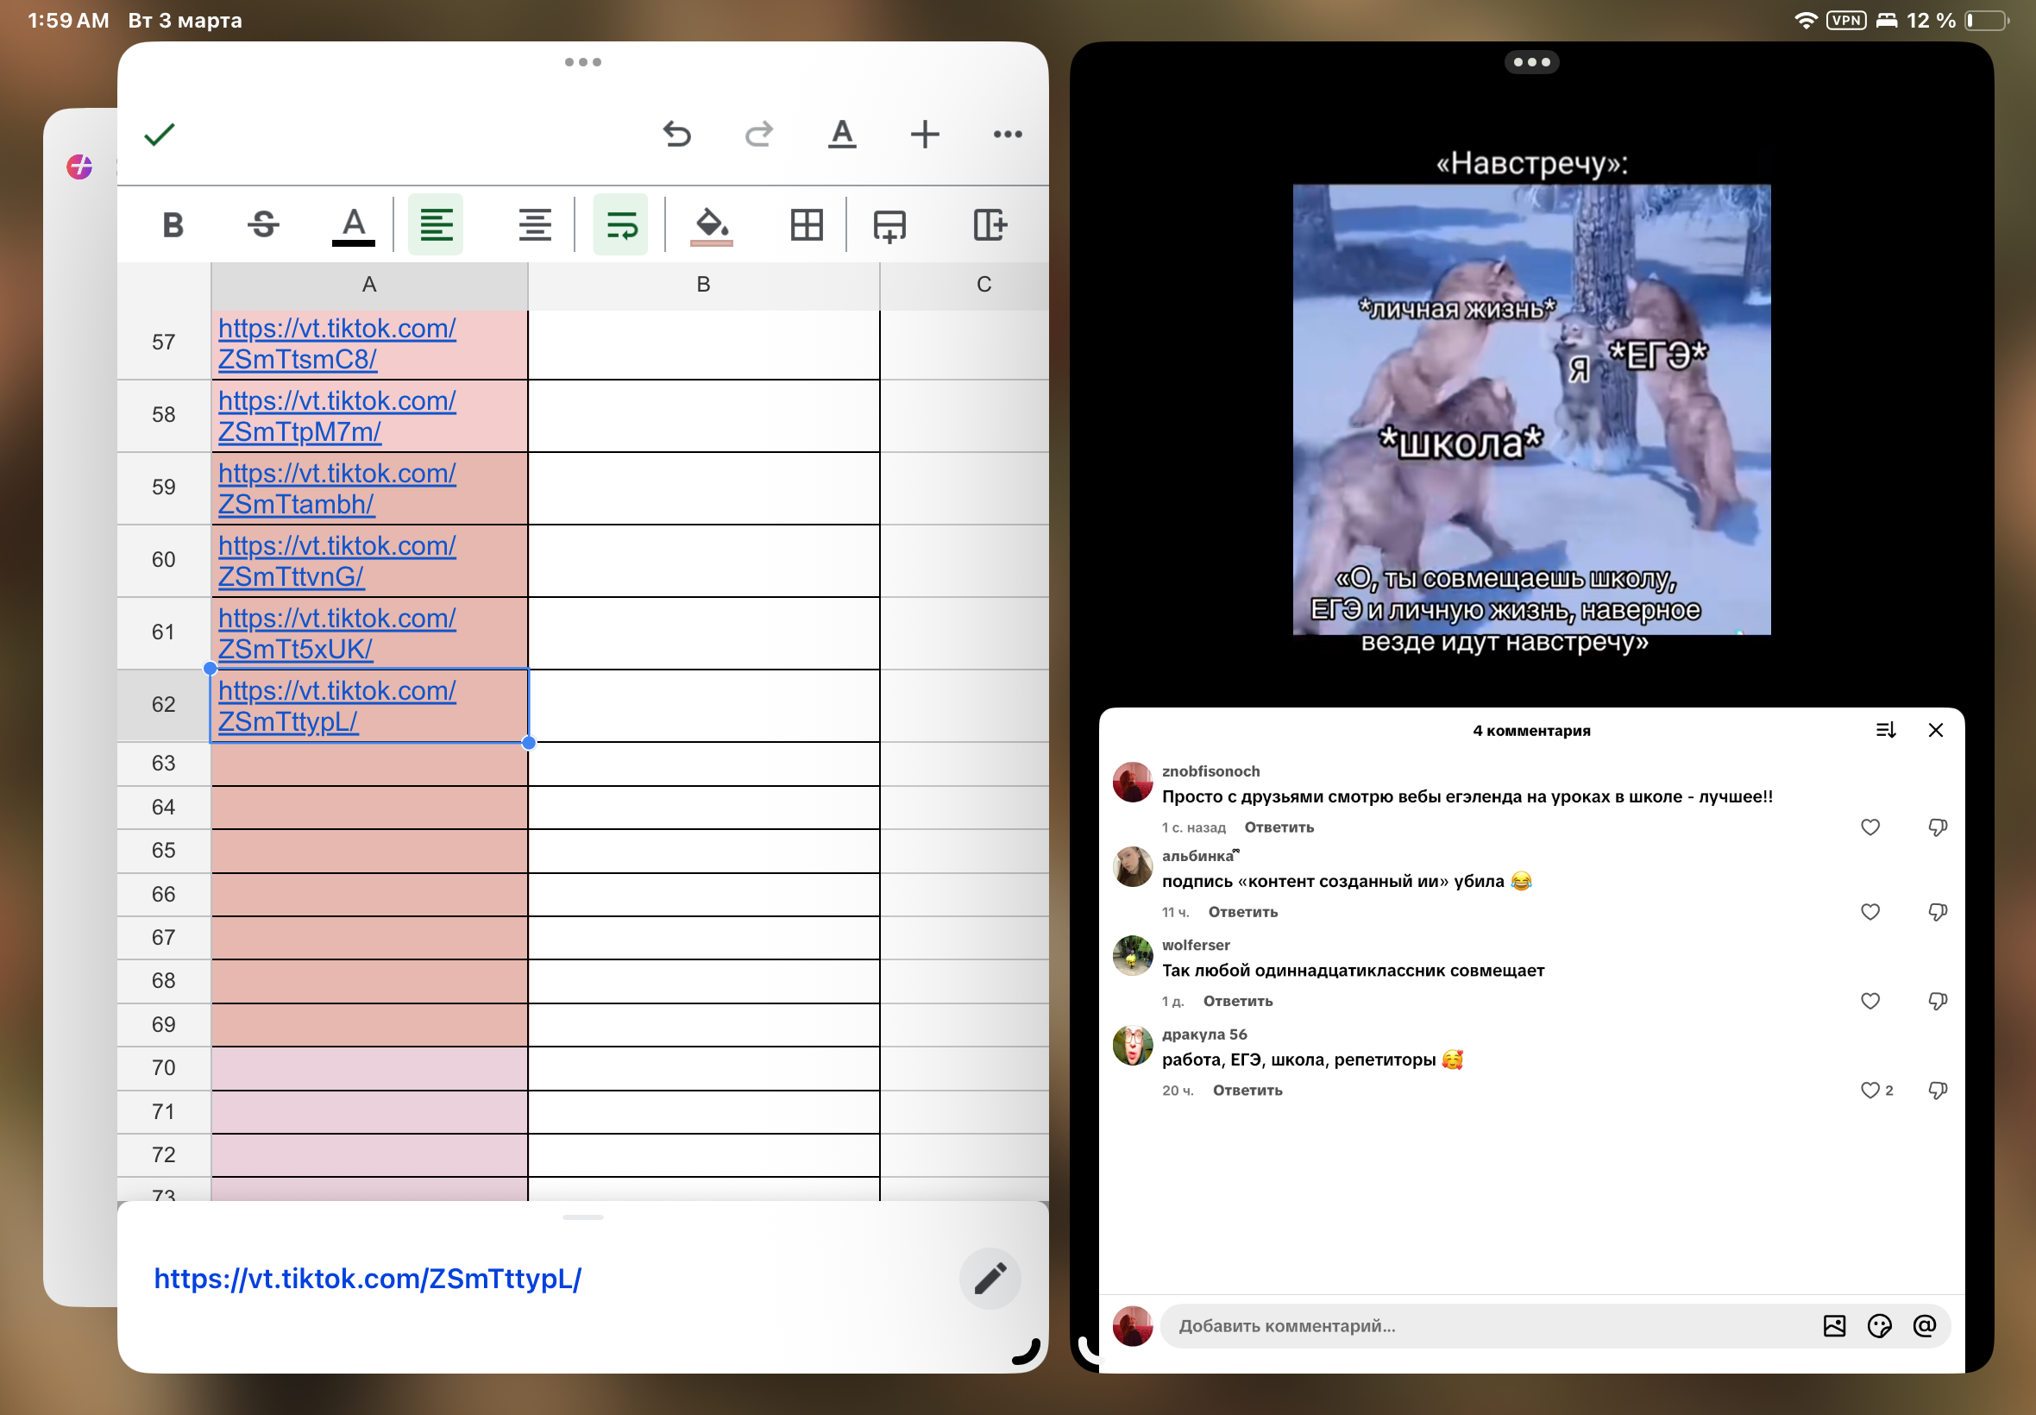Viewport: 2036px width, 1415px height.
Task: Open the spreadsheet's three-dot overflow menu
Action: point(1008,135)
